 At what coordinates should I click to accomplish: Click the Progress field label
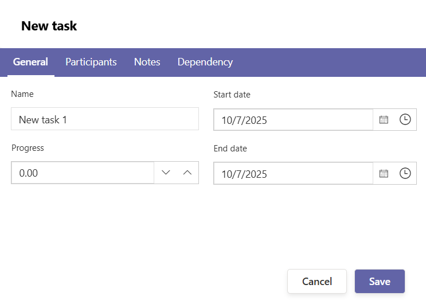28,148
